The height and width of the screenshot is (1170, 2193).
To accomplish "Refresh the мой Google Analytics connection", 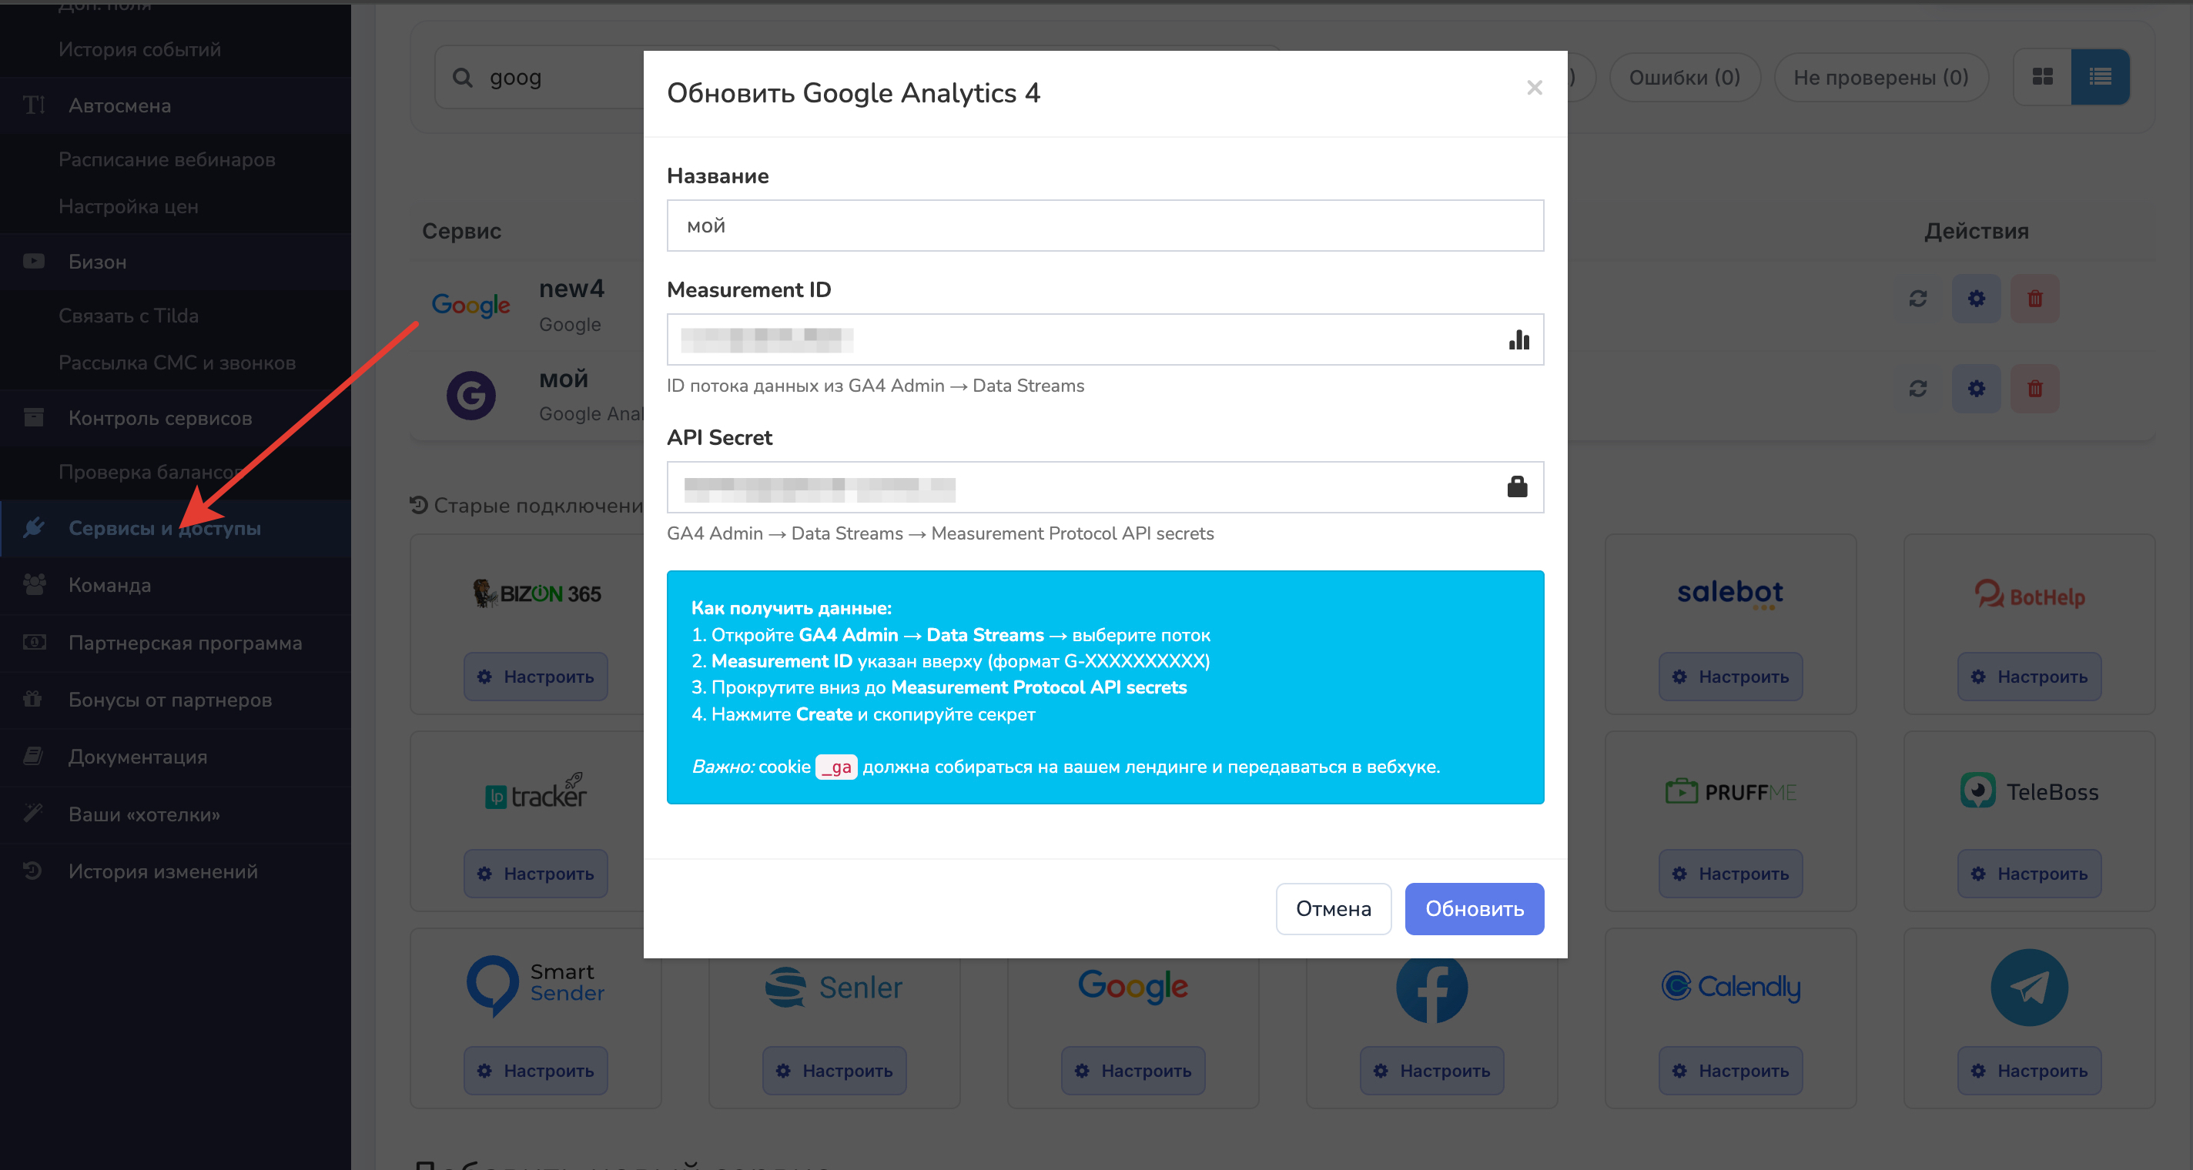I will coord(1918,389).
